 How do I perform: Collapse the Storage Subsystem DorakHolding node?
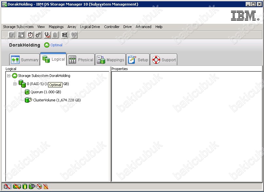click(9, 76)
